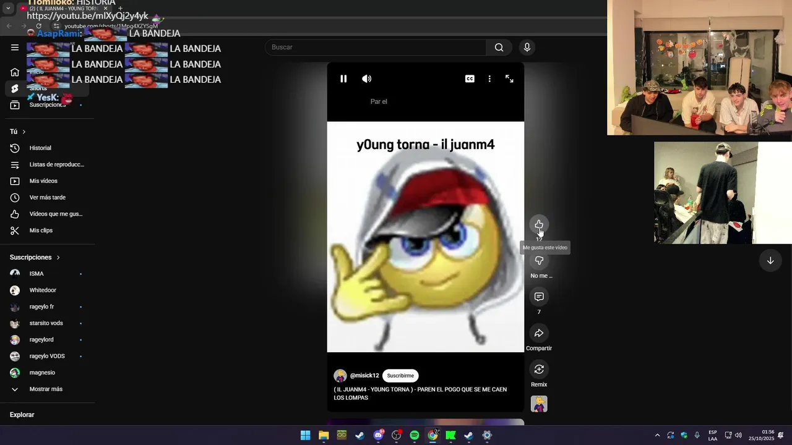The height and width of the screenshot is (445, 792).
Task: Run search with the magnifying glass button
Action: [499, 48]
